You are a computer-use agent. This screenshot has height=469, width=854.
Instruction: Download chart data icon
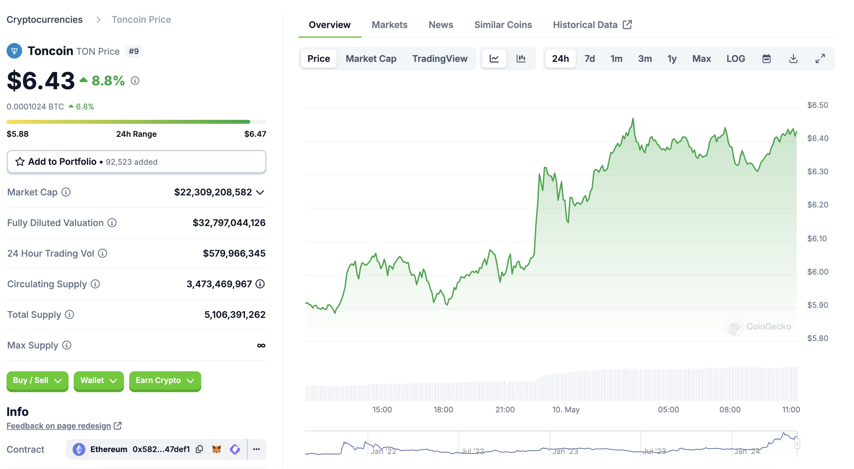tap(793, 59)
